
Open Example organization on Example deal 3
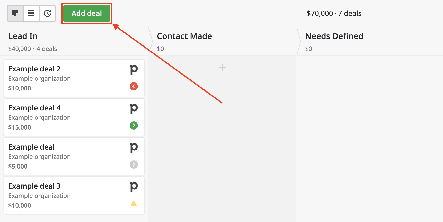point(40,196)
